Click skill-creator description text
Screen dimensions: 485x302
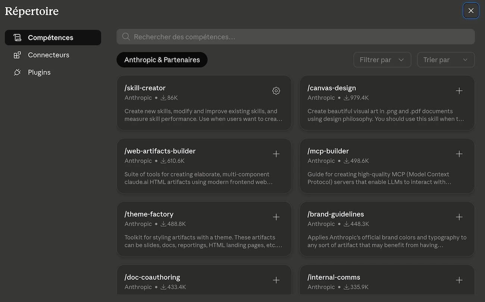pos(203,115)
